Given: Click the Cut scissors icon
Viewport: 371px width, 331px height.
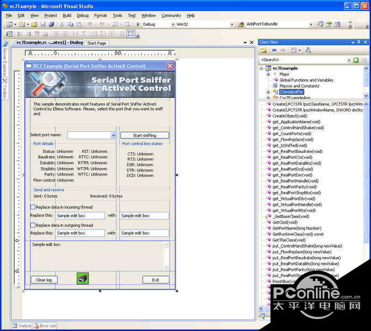Looking at the screenshot, I should pyautogui.click(x=62, y=24).
